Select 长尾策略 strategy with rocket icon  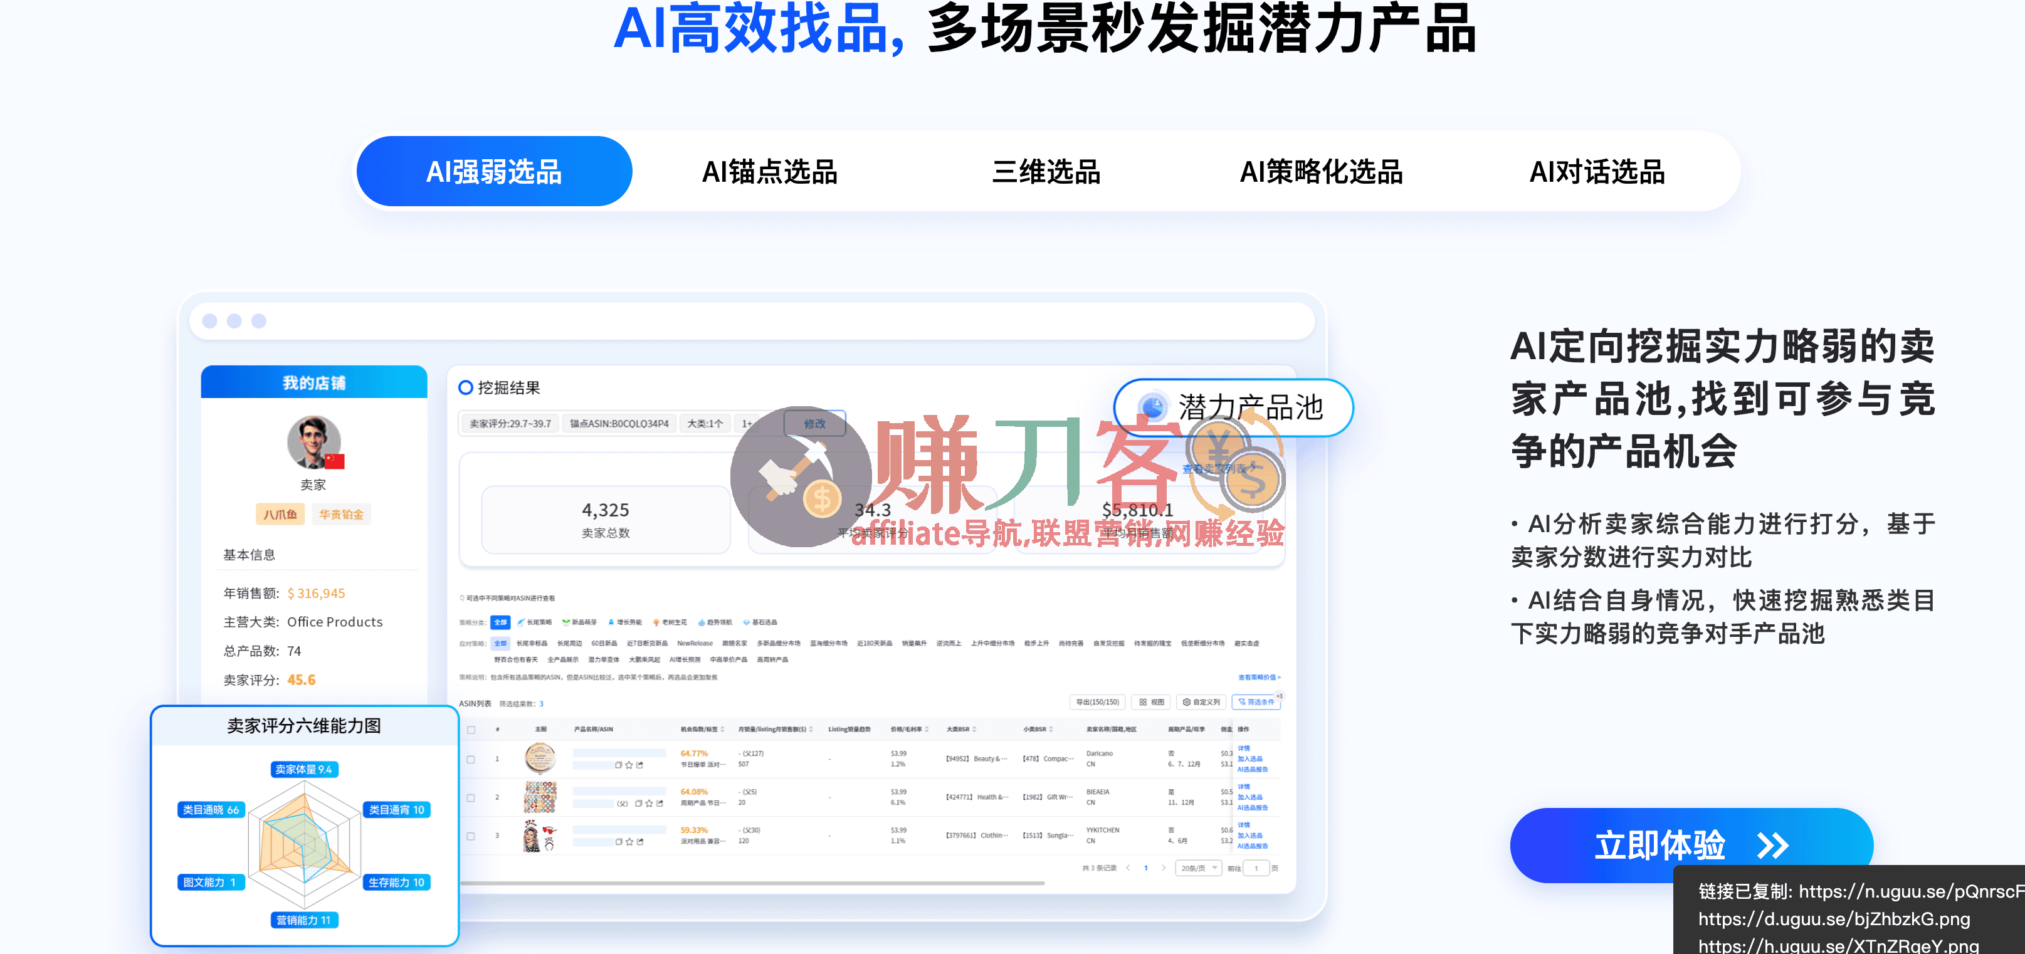click(535, 622)
